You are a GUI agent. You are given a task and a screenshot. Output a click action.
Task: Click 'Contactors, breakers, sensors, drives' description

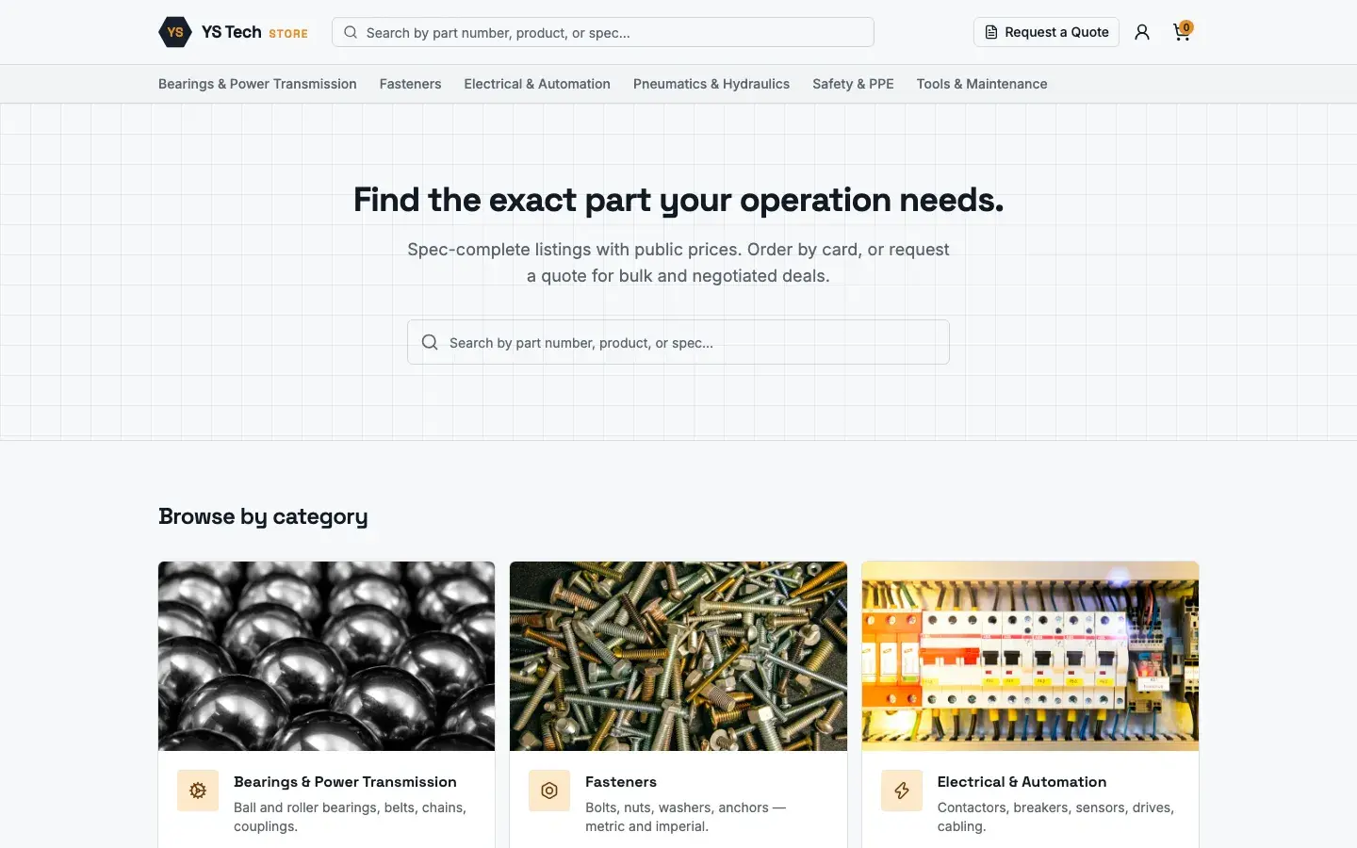[x=1055, y=817]
